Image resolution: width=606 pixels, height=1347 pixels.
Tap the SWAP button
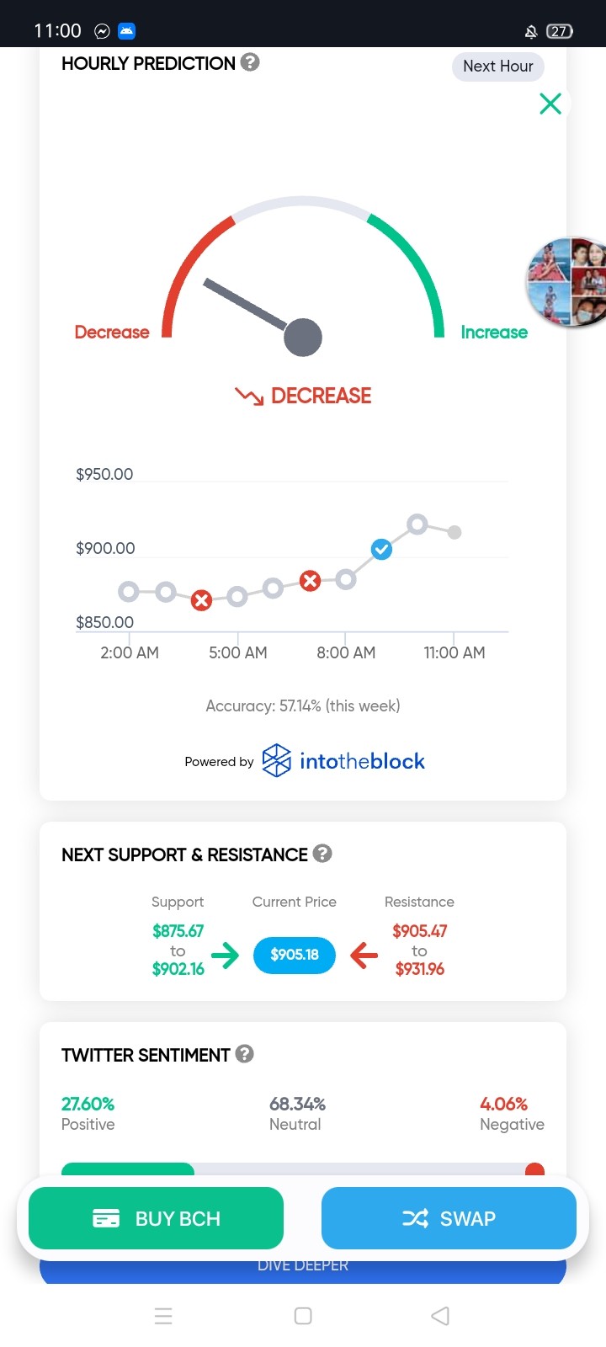(x=449, y=1218)
